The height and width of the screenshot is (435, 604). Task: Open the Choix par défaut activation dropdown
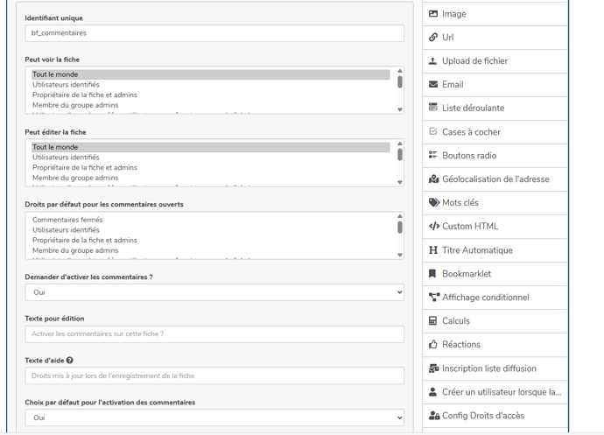coord(214,417)
